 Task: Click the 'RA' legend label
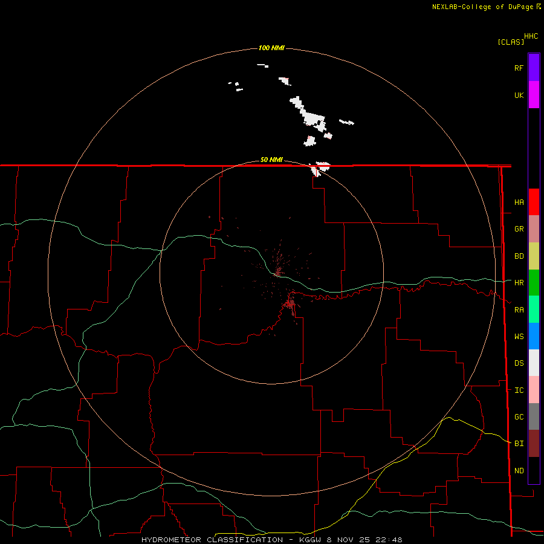pyautogui.click(x=519, y=310)
